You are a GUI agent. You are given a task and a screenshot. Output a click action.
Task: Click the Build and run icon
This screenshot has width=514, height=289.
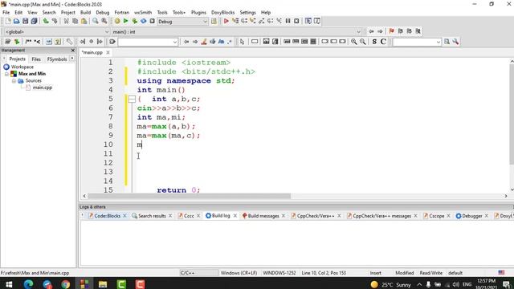[134, 22]
